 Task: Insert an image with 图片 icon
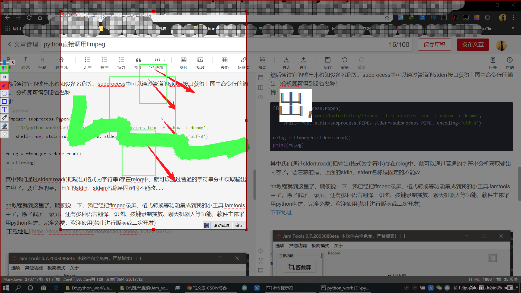click(x=183, y=63)
